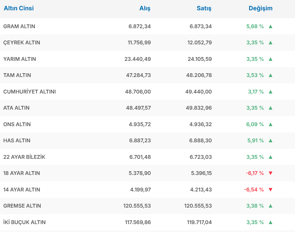Open the ÇEYREK ALTIN row

pos(22,43)
